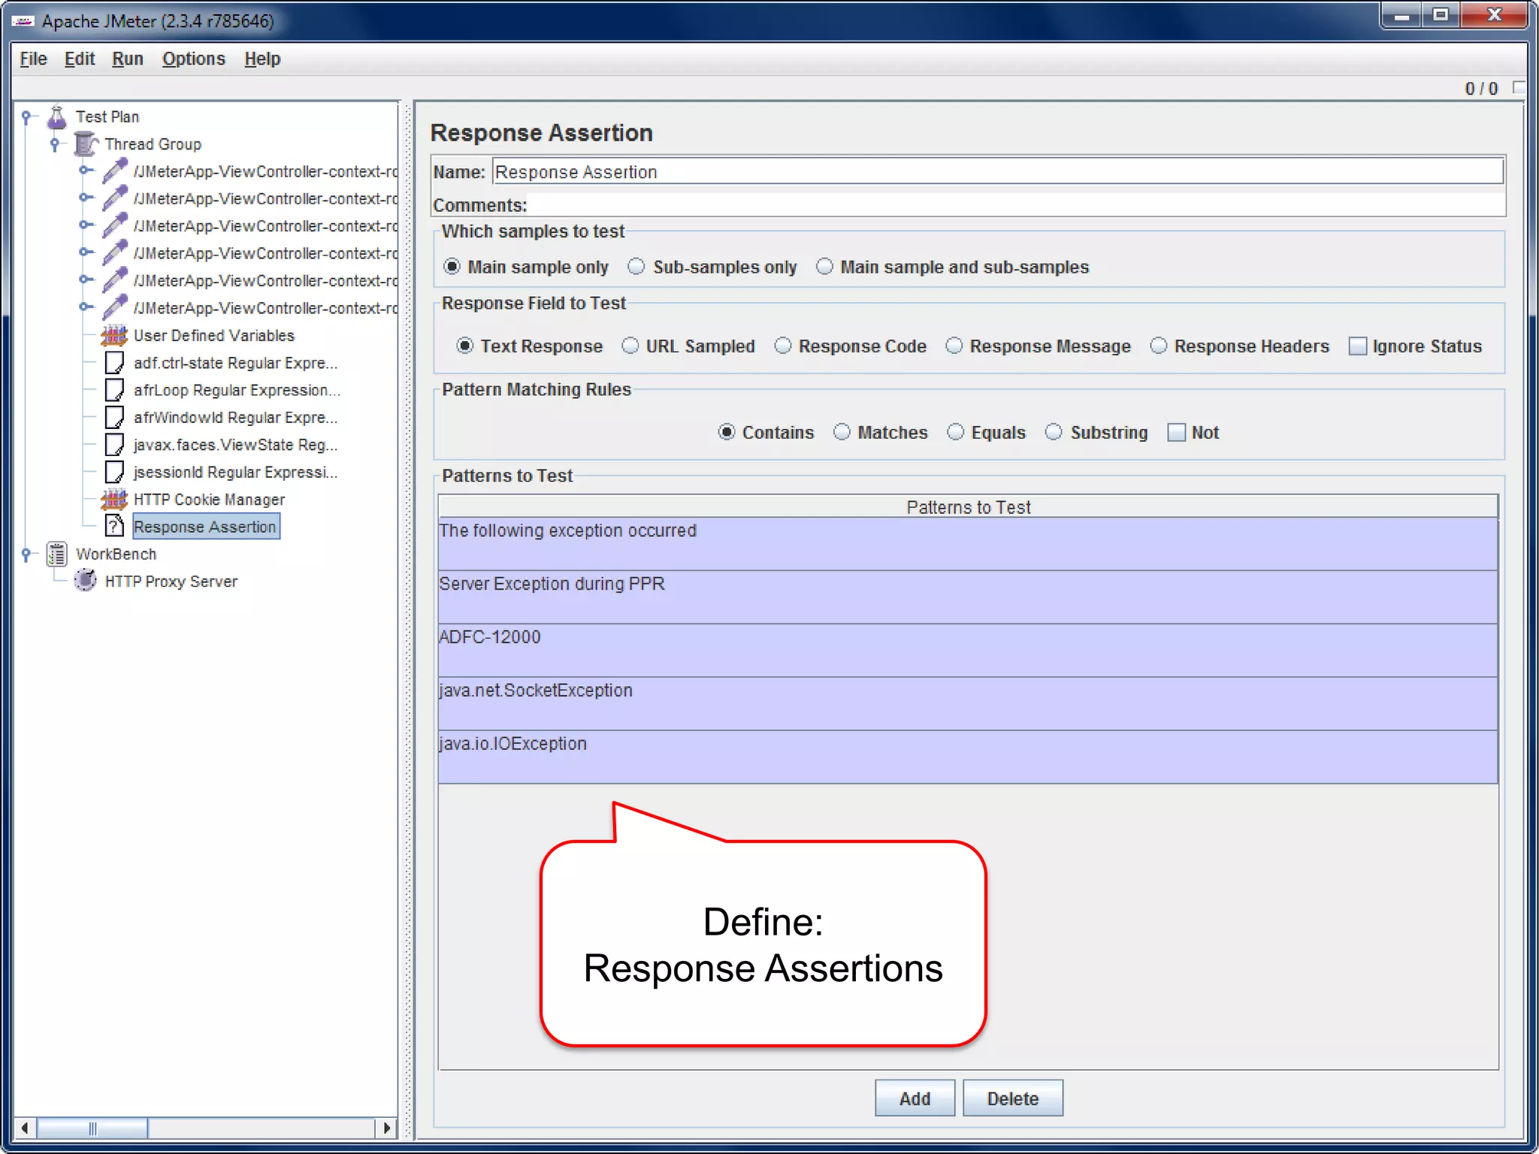Select Main sample only radio

pyautogui.click(x=452, y=267)
